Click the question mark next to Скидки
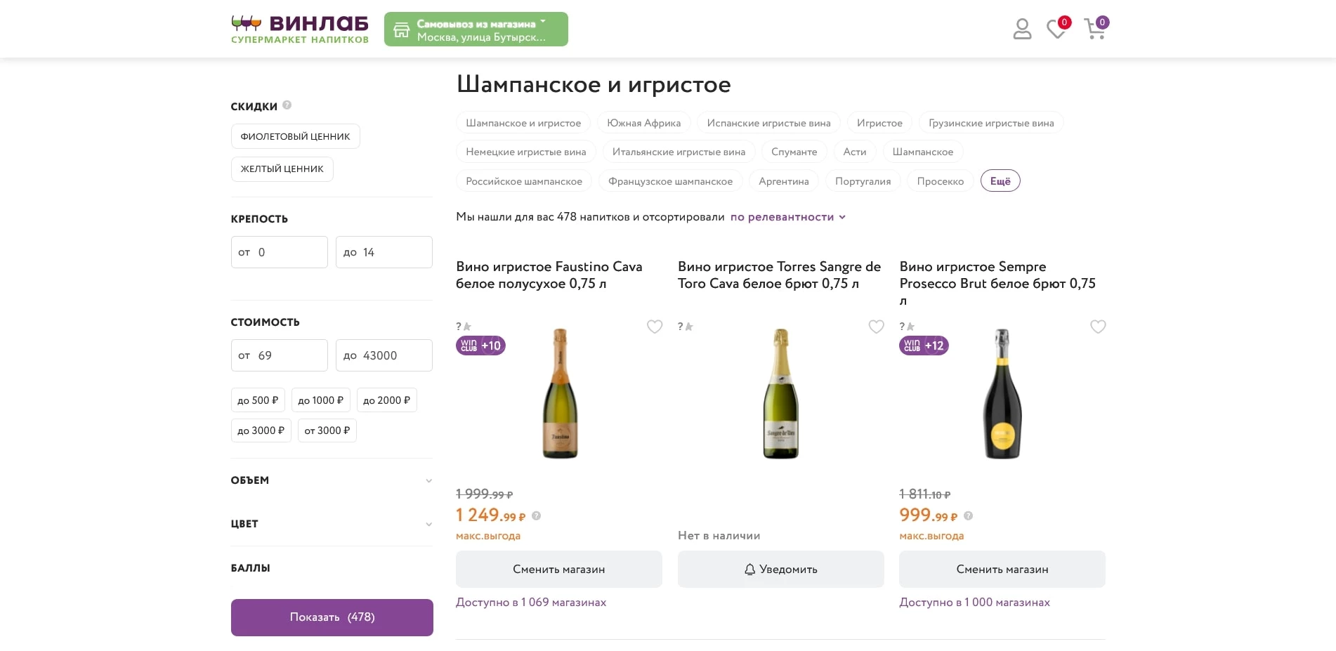Screen dimensions: 1336x651 (287, 105)
